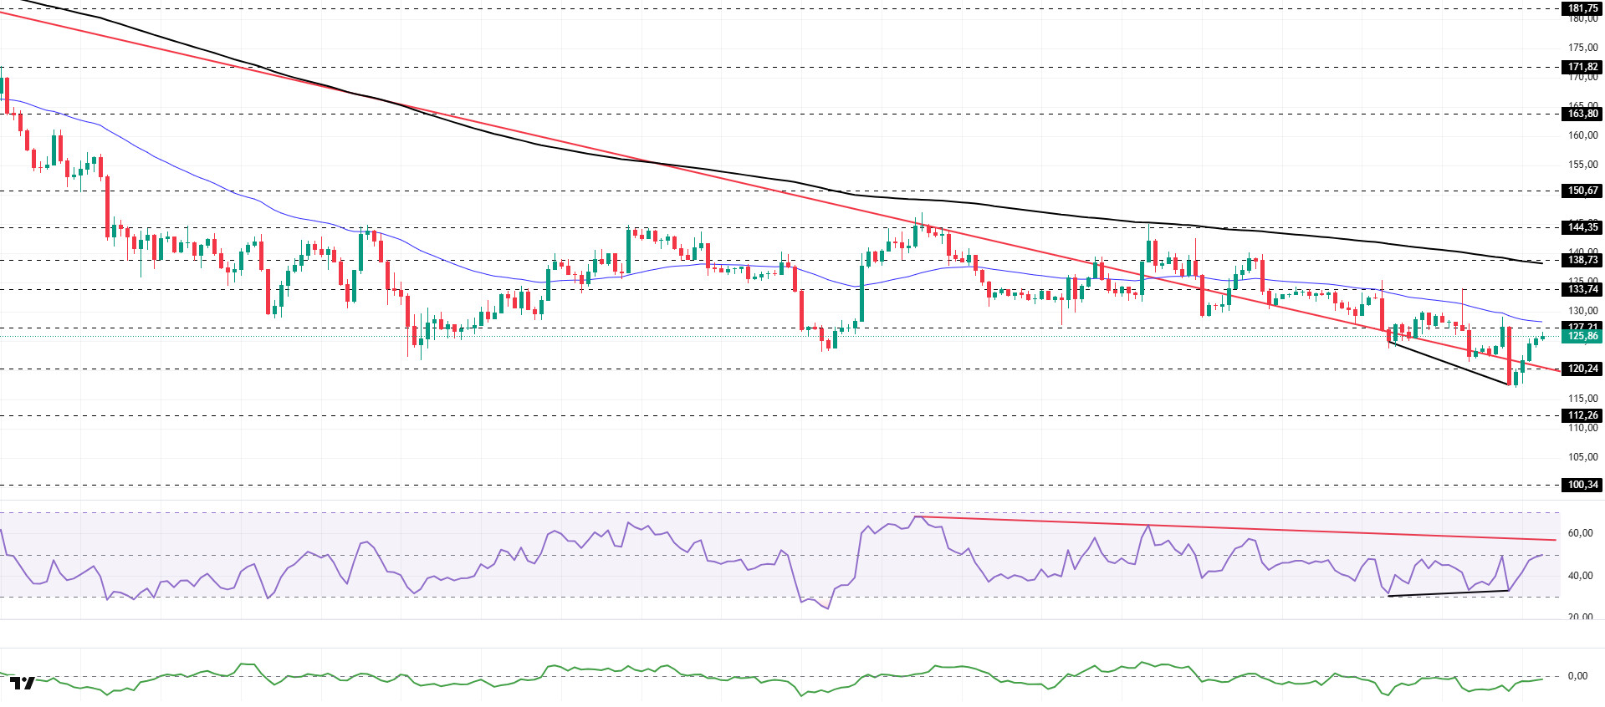Click the green current price label 125,86
The image size is (1605, 707).
(1582, 337)
